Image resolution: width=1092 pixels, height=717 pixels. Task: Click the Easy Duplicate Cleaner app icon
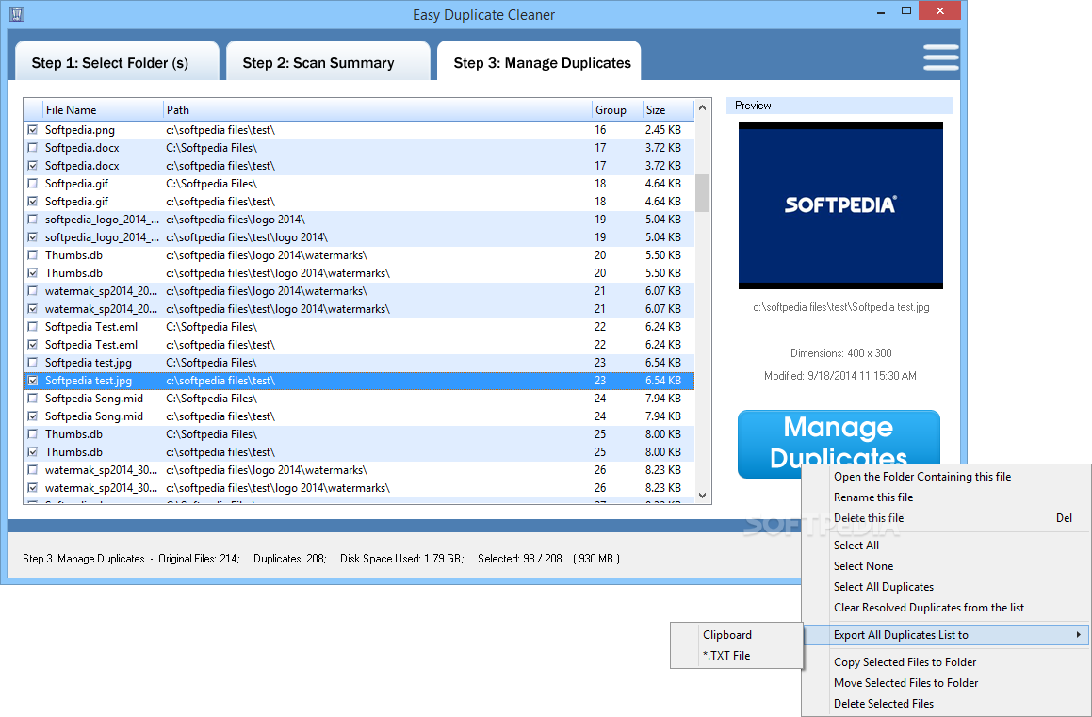point(17,14)
